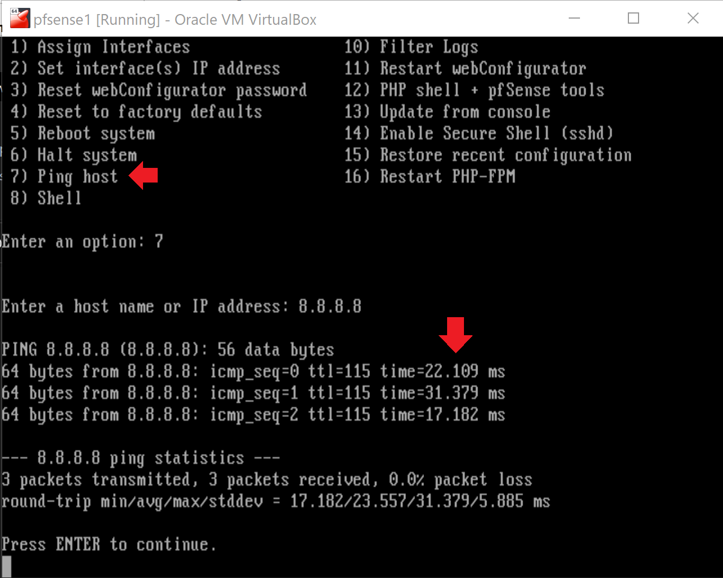Click the Press ENTER to continue text
This screenshot has height=578, width=723.
coord(109,544)
